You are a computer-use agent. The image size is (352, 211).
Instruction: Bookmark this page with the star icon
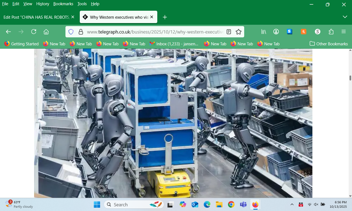tap(238, 32)
